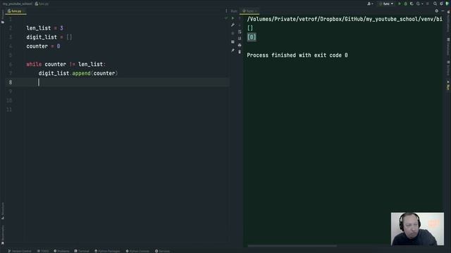Click the interpreter path line in console
The width and height of the screenshot is (451, 253).
point(345,19)
